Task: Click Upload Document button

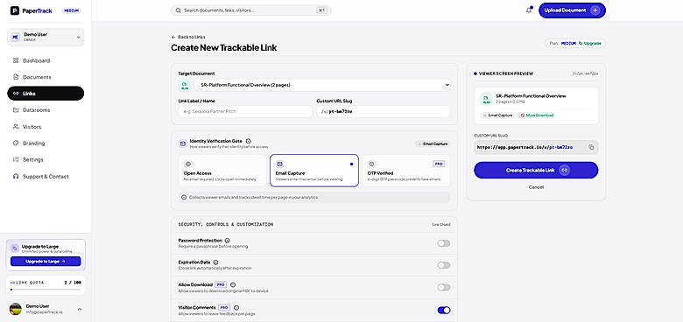Action: (x=572, y=10)
